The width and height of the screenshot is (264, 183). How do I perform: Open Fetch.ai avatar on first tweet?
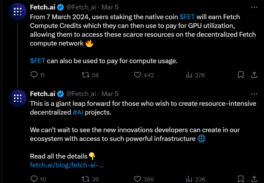(17, 12)
